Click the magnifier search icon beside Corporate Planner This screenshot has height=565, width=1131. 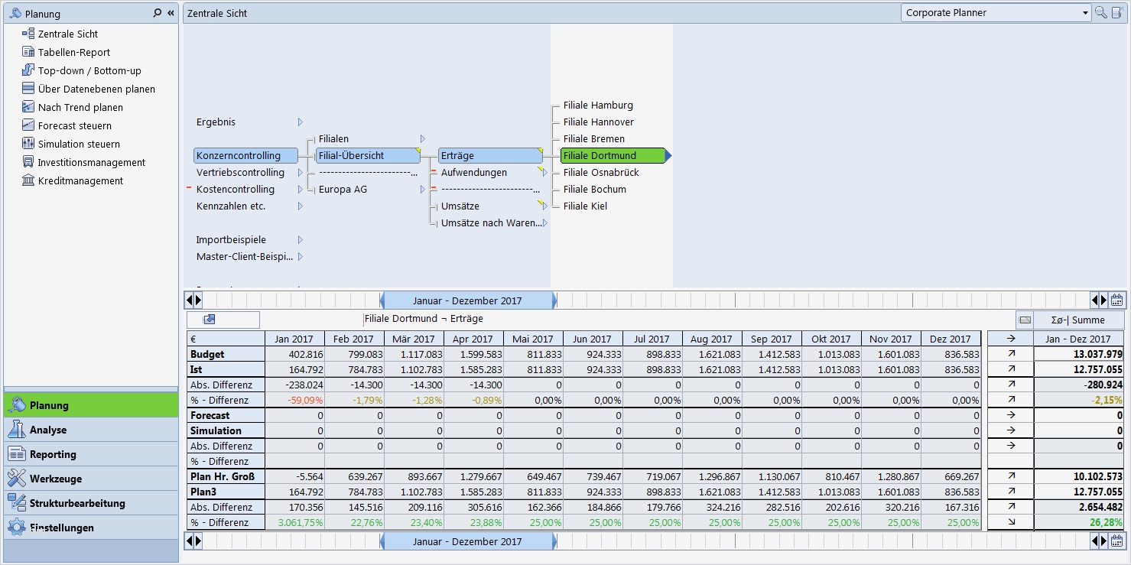[1101, 12]
